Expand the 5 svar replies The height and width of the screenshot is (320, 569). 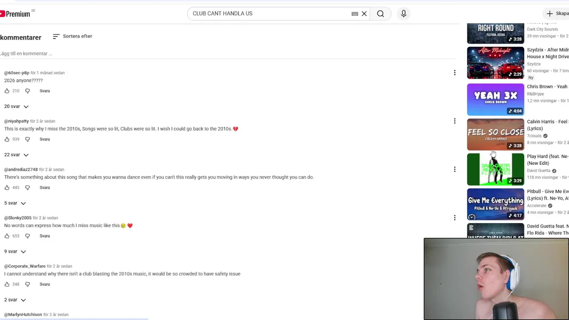[x=15, y=204]
